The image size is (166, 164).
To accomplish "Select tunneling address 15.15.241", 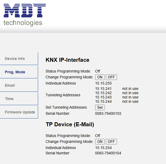I will 103,89.
